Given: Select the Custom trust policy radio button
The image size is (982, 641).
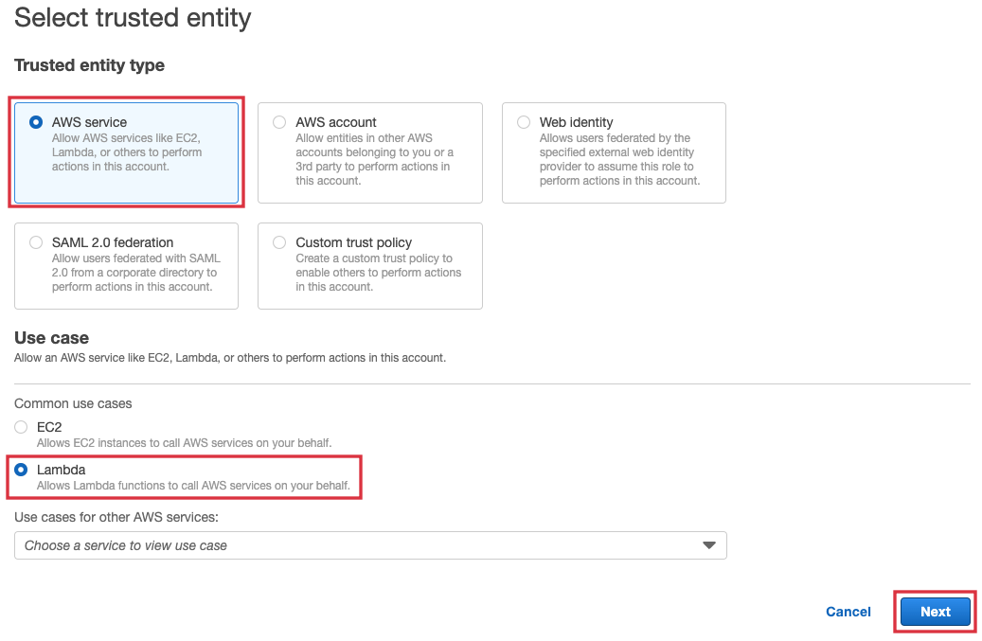Looking at the screenshot, I should click(x=279, y=242).
